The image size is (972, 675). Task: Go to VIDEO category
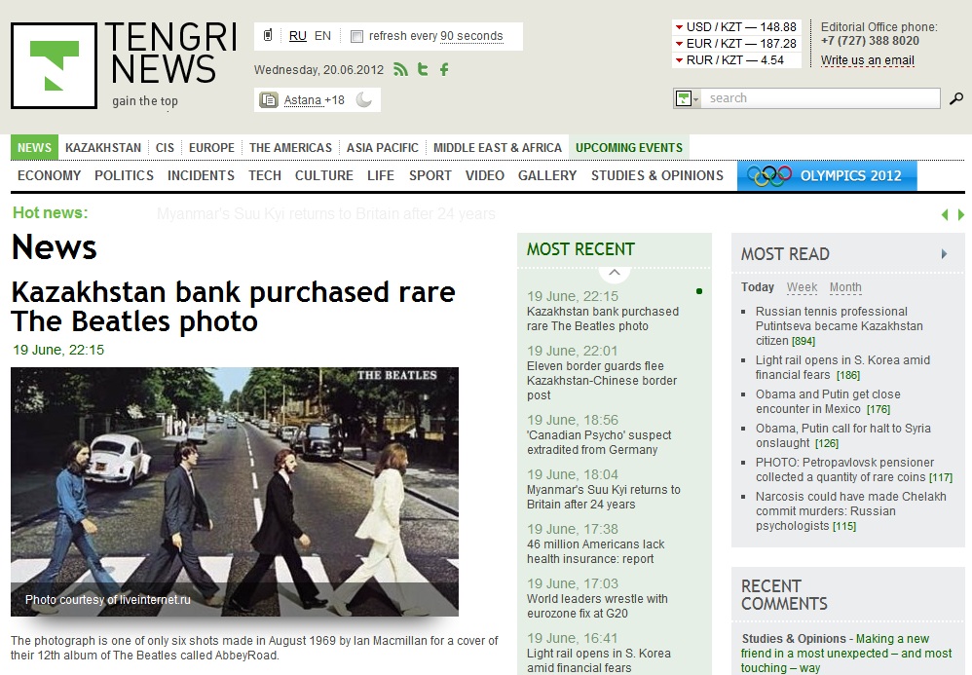[485, 175]
